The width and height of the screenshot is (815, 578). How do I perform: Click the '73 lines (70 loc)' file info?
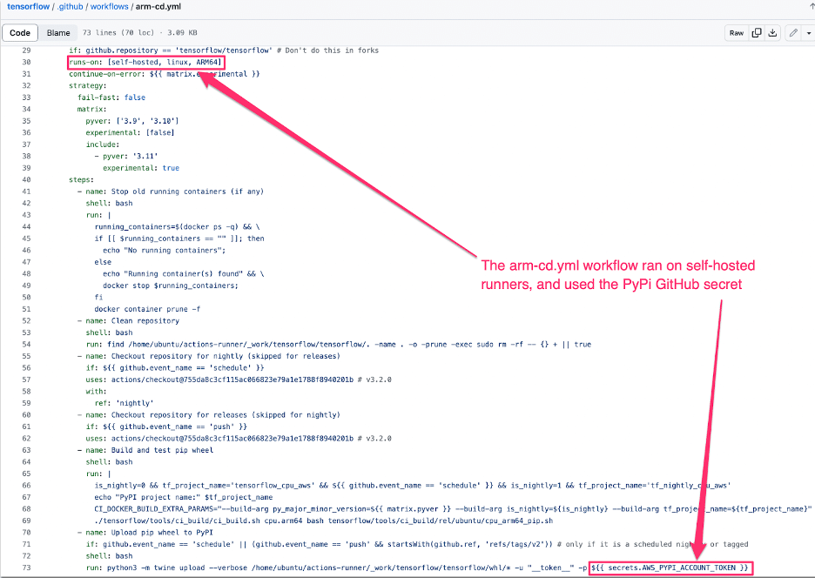118,33
